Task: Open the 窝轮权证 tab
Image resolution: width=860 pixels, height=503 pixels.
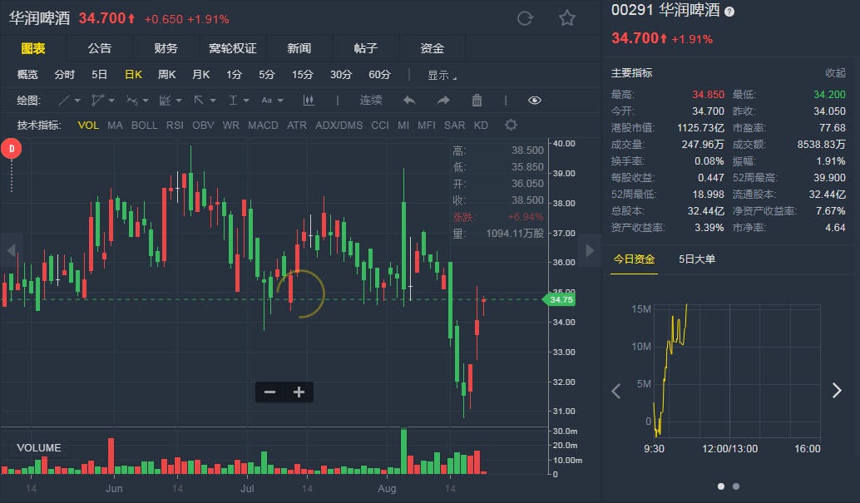Action: (x=233, y=48)
